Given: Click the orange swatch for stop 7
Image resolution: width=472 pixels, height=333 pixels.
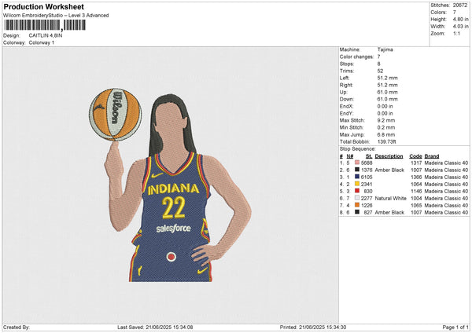Looking at the screenshot, I should point(357,205).
